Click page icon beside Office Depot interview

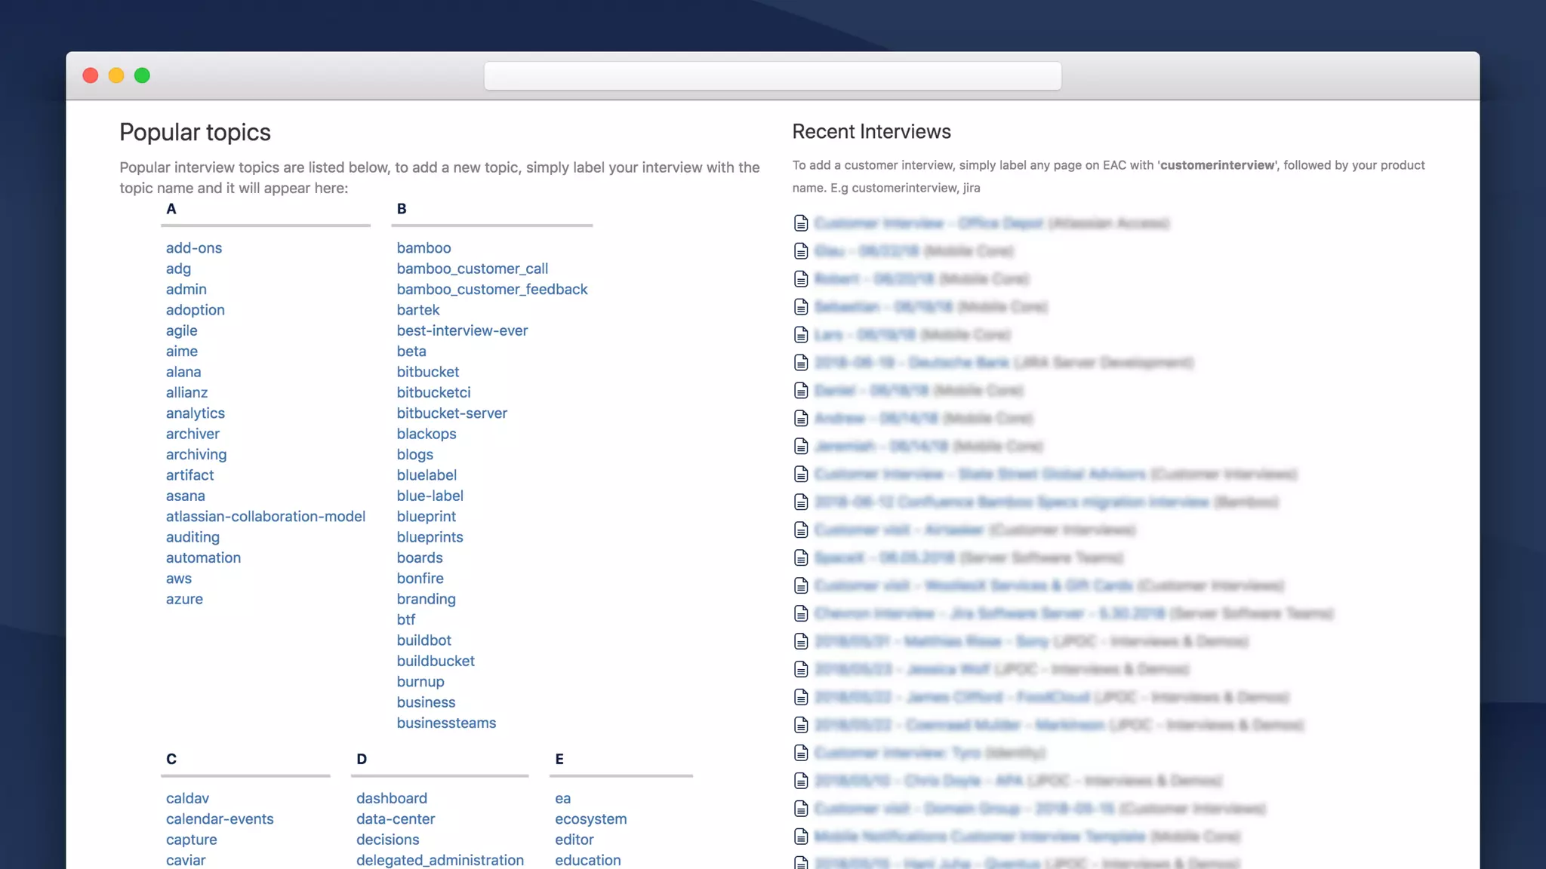(x=801, y=223)
